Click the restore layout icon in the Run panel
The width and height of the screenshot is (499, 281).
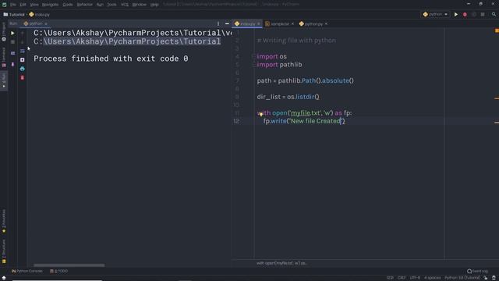[12, 53]
